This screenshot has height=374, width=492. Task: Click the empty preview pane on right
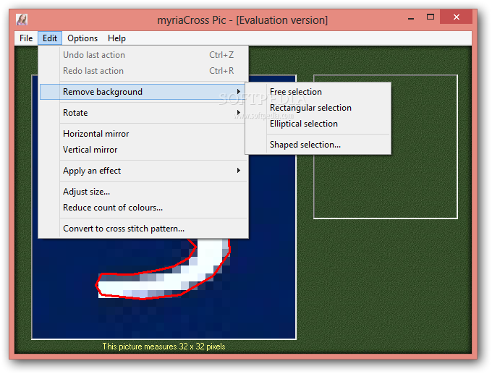[x=386, y=147]
